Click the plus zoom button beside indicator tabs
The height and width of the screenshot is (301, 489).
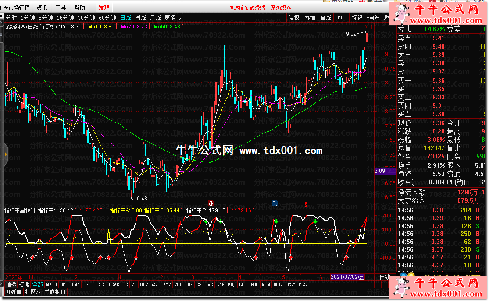[378, 284]
